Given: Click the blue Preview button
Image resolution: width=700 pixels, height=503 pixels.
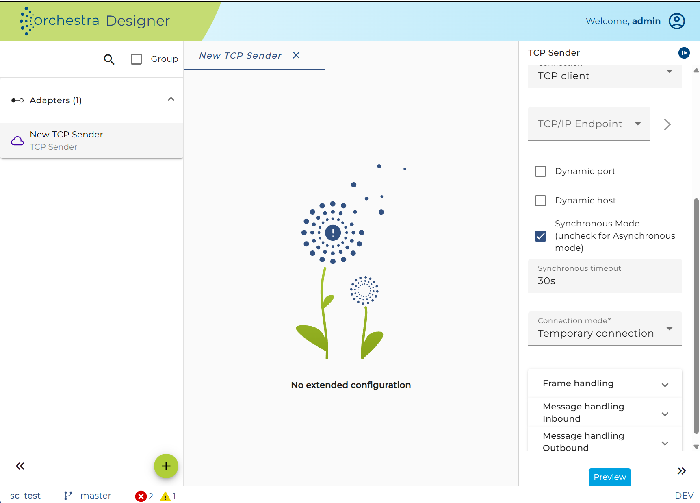Looking at the screenshot, I should tap(609, 477).
